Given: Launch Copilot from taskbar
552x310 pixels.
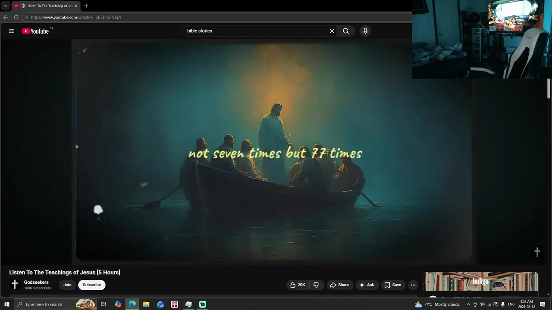Looking at the screenshot, I should (x=118, y=304).
